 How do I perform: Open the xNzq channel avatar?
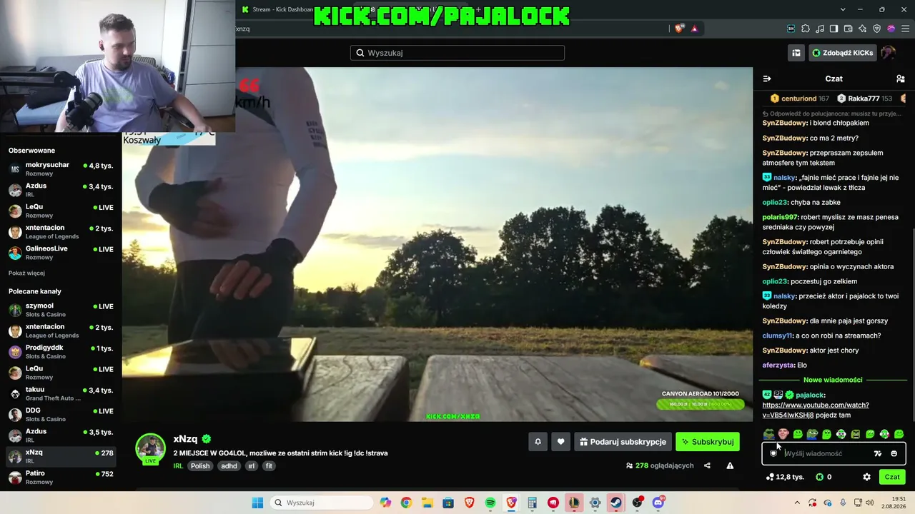pos(150,448)
